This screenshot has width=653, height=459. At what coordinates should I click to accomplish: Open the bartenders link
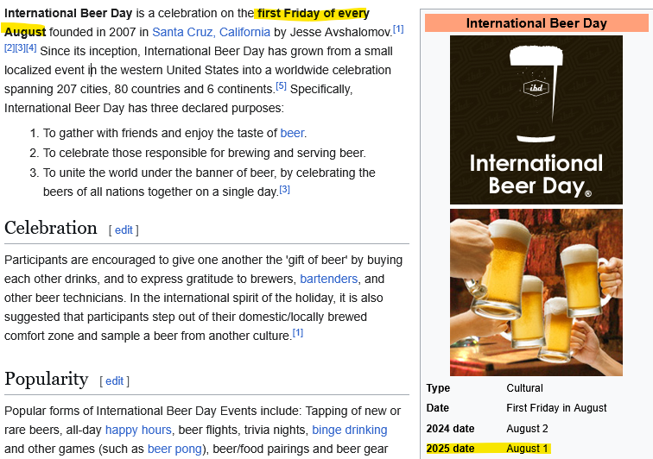pos(328,279)
